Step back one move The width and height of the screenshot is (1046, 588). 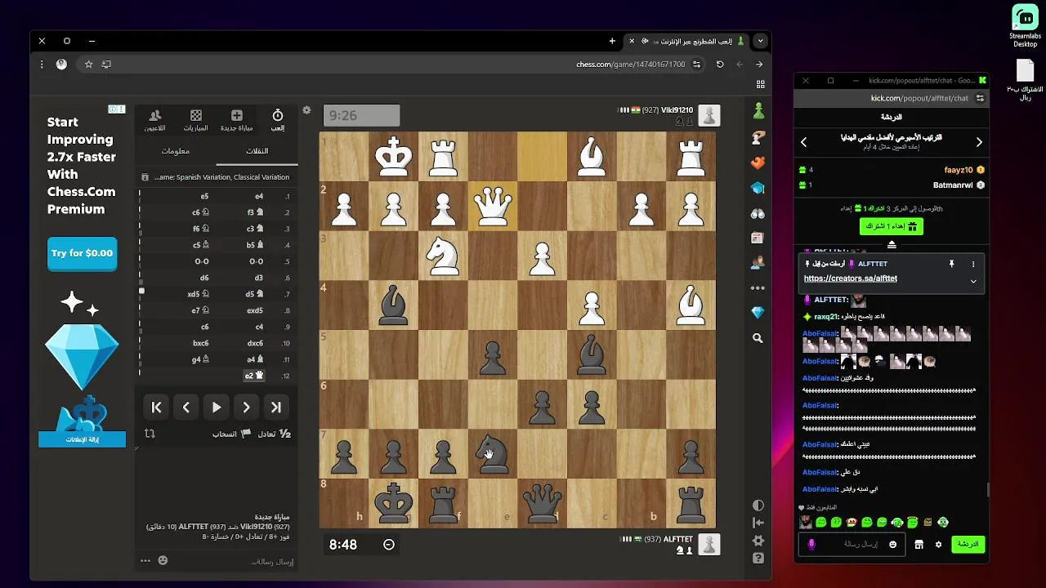(186, 408)
